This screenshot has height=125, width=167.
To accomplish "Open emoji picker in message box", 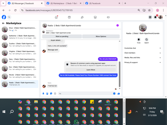I will point(114,94).
